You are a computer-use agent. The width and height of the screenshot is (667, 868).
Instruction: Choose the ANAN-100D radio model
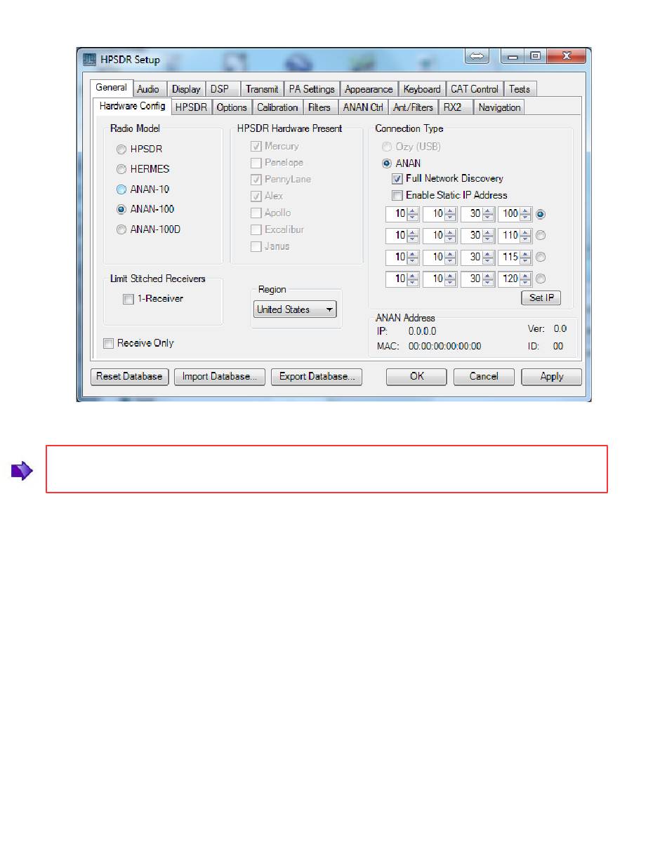pyautogui.click(x=121, y=229)
